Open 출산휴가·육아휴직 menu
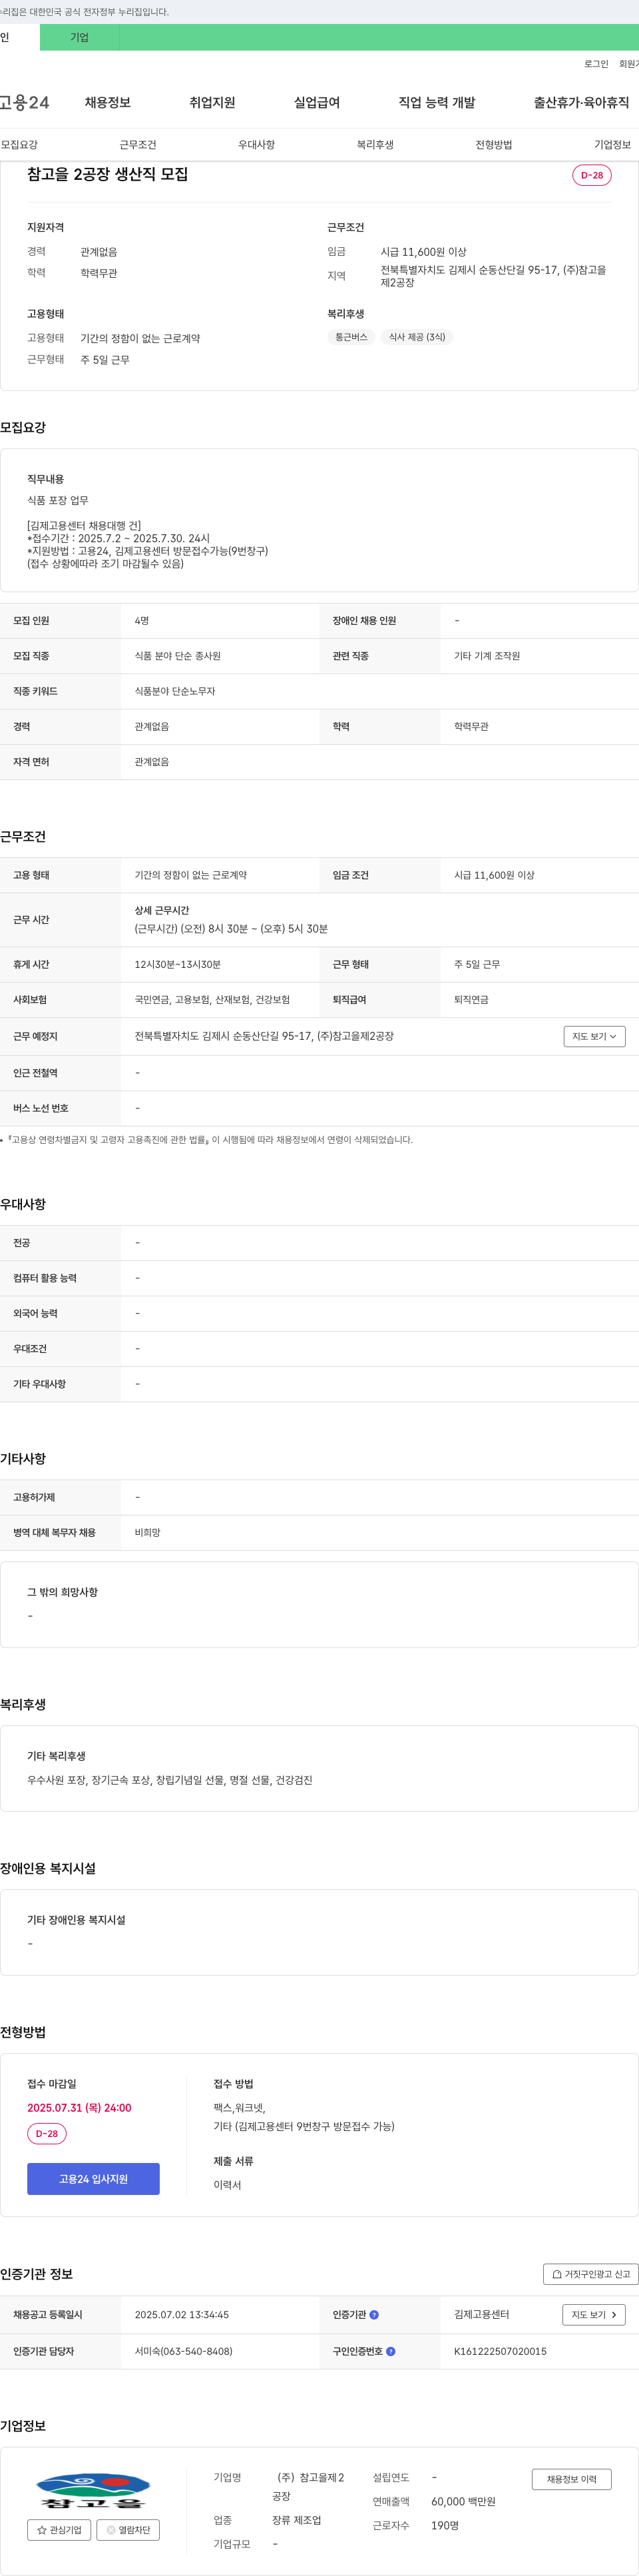Screen dimensions: 639x2576 click(581, 102)
